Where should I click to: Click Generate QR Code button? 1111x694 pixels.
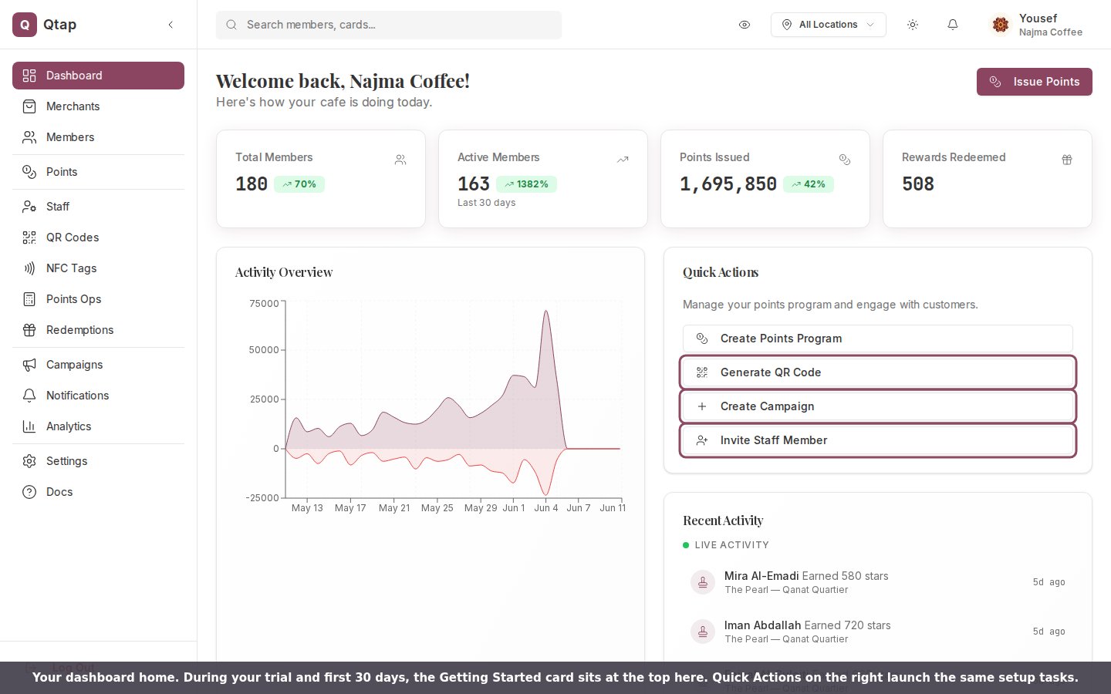point(878,372)
